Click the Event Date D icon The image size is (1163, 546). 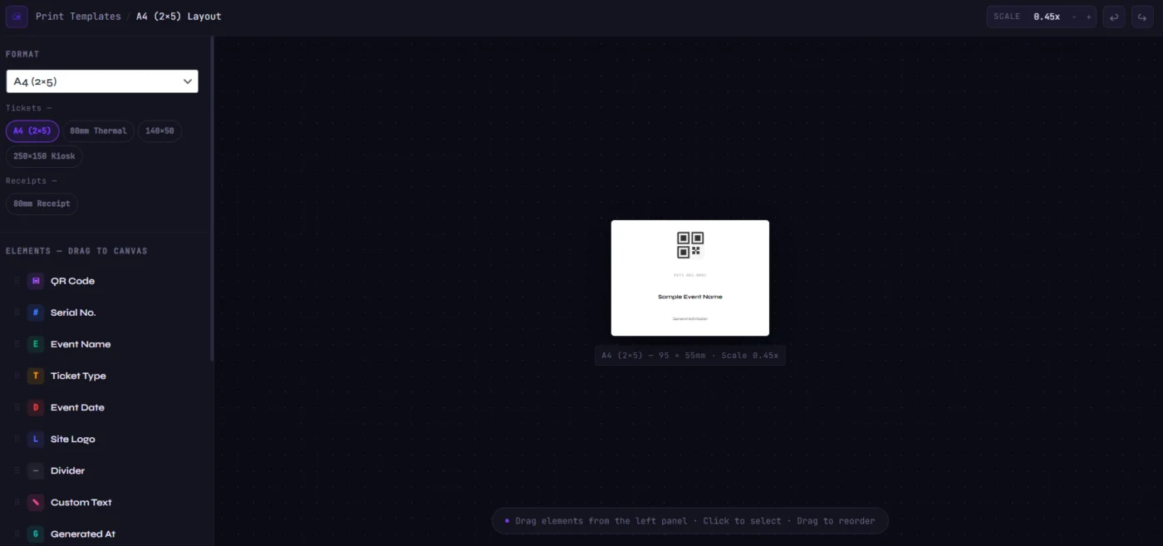point(36,407)
